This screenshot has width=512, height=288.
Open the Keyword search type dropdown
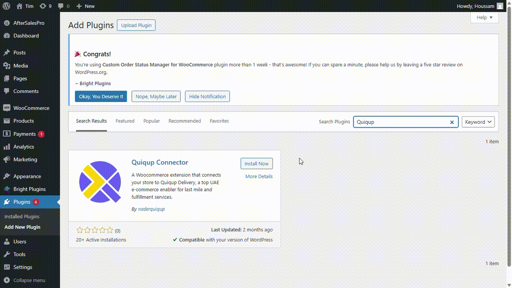478,122
